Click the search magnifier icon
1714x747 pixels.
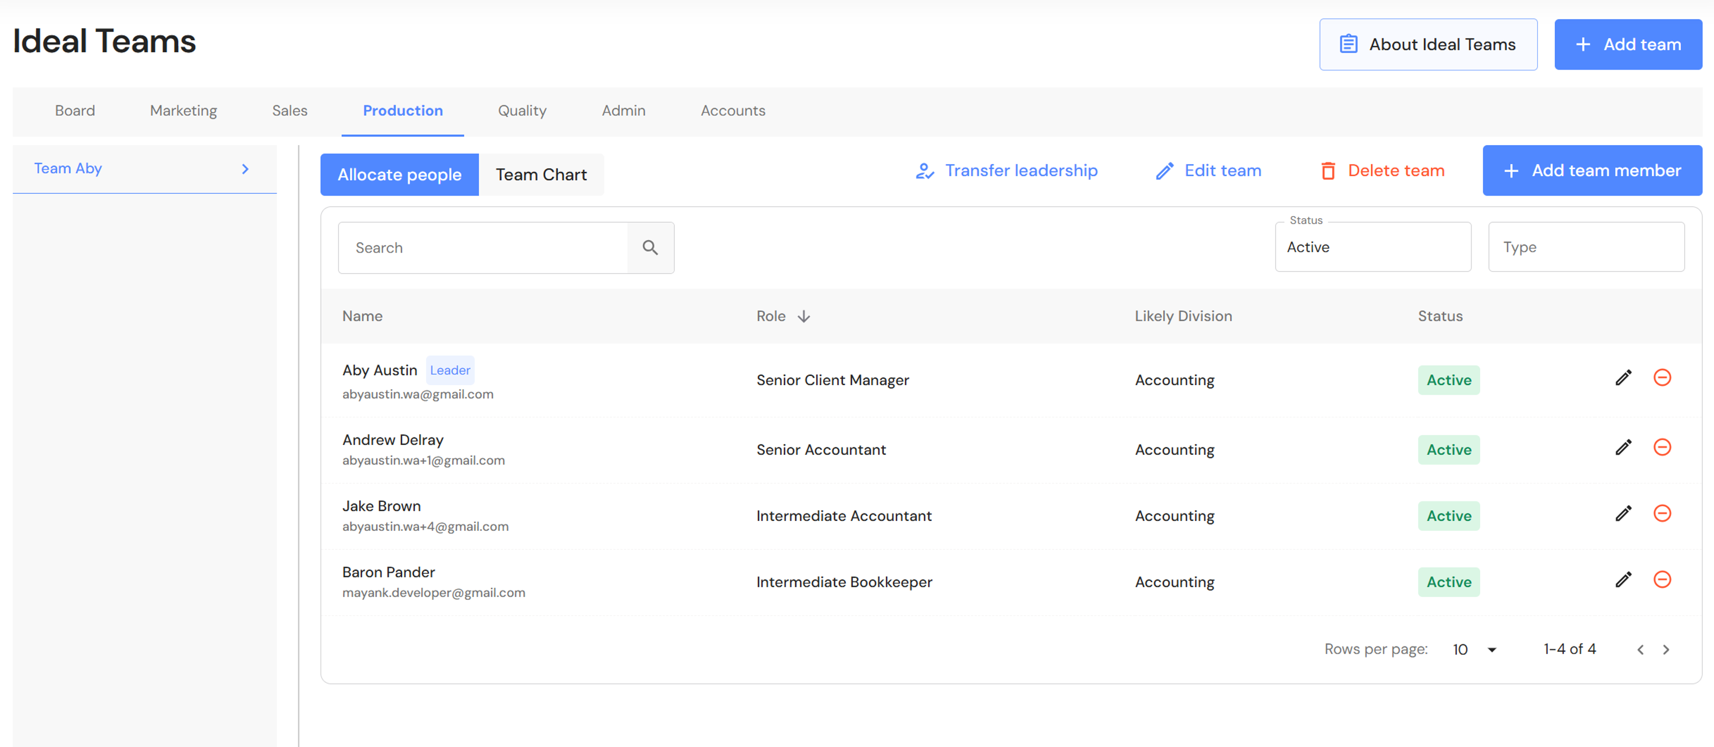coord(650,247)
